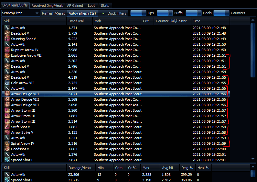Screen dimensions: 257x182
Task: Toggle the Counters filter switch
Action: (221, 13)
